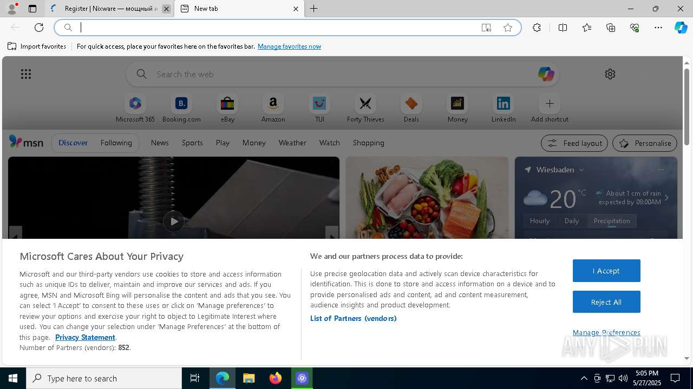Open Forty Thieves shortcut
Screen dimensions: 693x389
click(x=365, y=109)
